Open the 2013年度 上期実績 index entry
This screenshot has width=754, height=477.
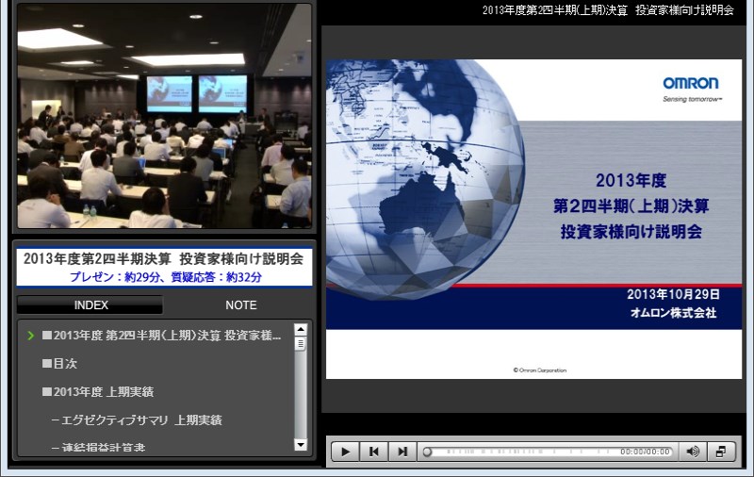(98, 392)
